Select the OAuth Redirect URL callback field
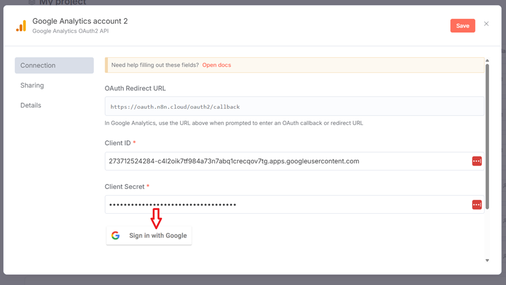 pyautogui.click(x=294, y=107)
